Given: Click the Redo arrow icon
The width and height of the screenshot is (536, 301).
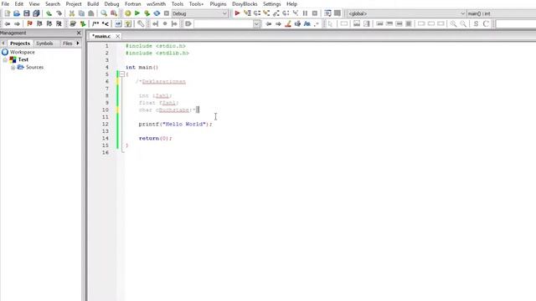Looking at the screenshot, I should tap(59, 13).
